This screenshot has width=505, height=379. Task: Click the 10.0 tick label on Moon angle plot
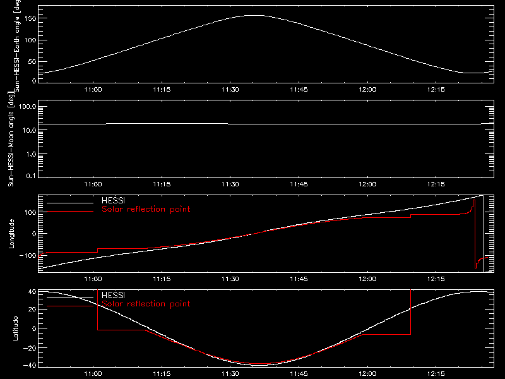(29, 130)
